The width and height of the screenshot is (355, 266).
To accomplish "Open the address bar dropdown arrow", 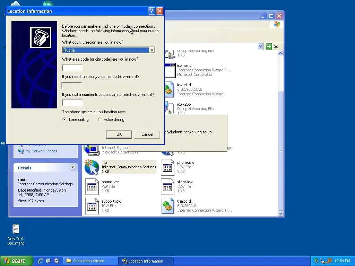I will [260, 46].
